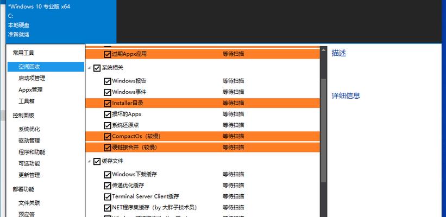Open 更新管理 in the sidebar

(29, 175)
